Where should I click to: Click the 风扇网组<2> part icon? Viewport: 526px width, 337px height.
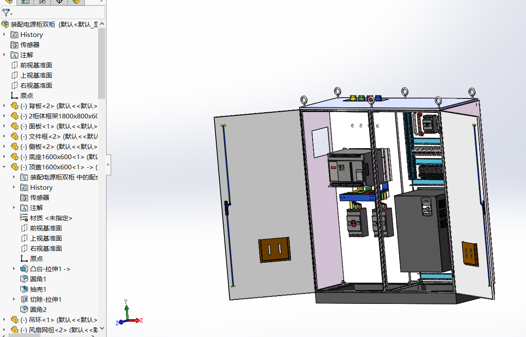point(15,330)
